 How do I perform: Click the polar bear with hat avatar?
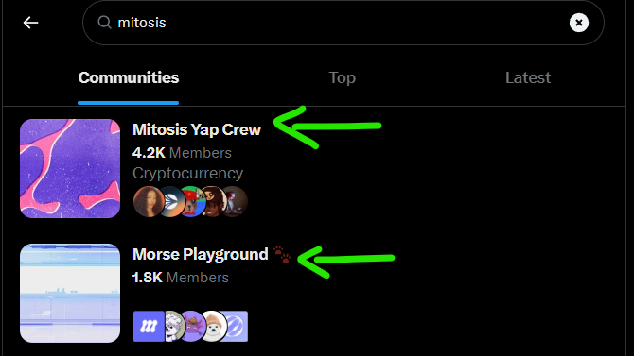click(x=213, y=326)
